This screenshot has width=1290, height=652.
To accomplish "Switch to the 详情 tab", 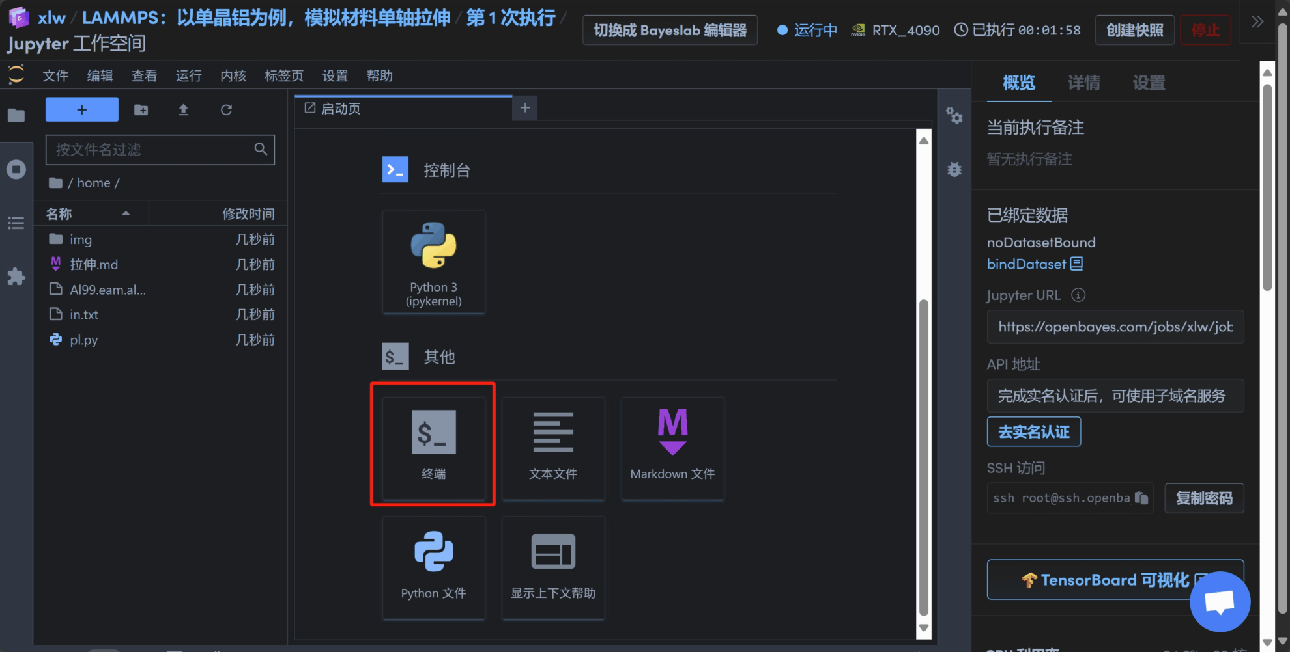I will (x=1083, y=83).
